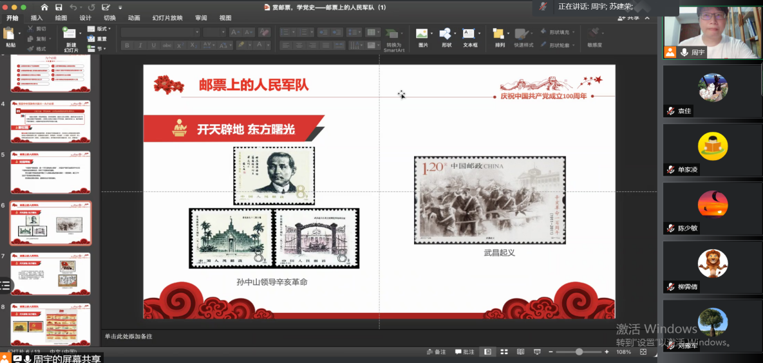This screenshot has height=363, width=763.
Task: Open the 版式 layout dropdown
Action: click(99, 29)
